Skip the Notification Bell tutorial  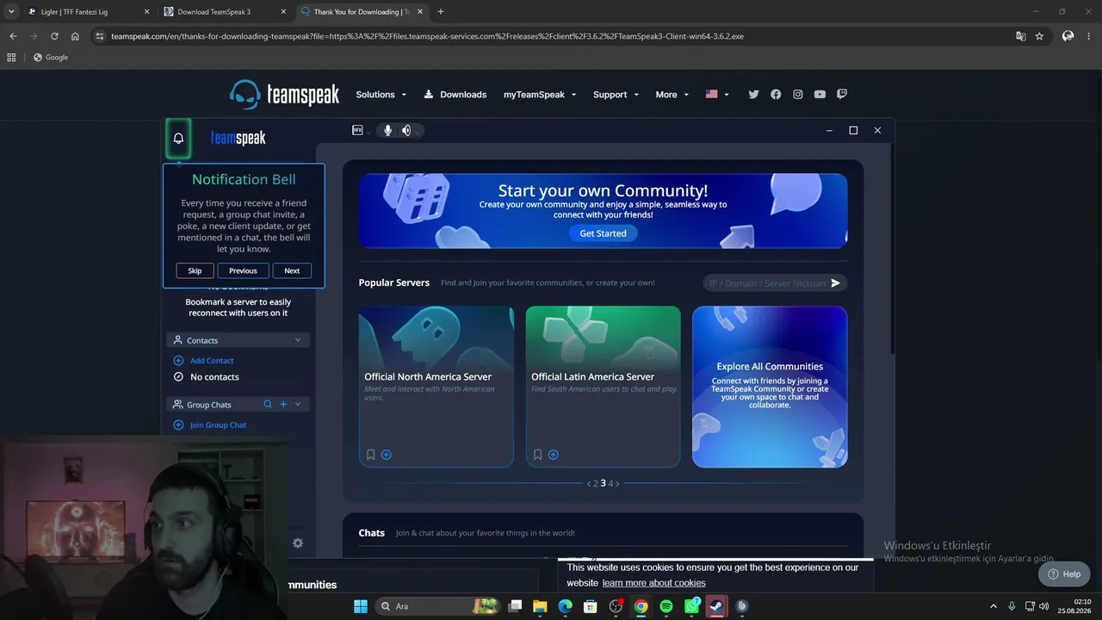[x=195, y=270]
